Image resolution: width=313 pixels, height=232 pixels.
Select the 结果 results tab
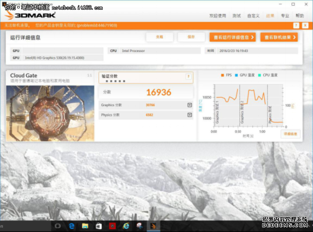coord(270,16)
